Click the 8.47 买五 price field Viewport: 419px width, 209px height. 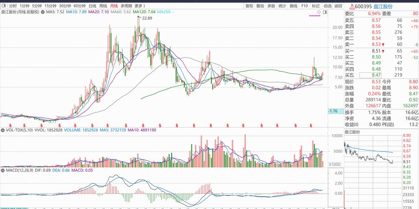point(370,75)
